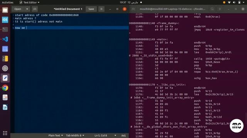This screenshot has height=138, width=247.
Task: Click the Open button in Text Editor
Action: click(x=18, y=9)
